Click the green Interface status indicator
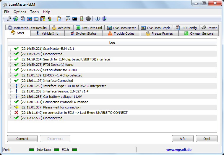The image size is (224, 155). click(x=56, y=150)
